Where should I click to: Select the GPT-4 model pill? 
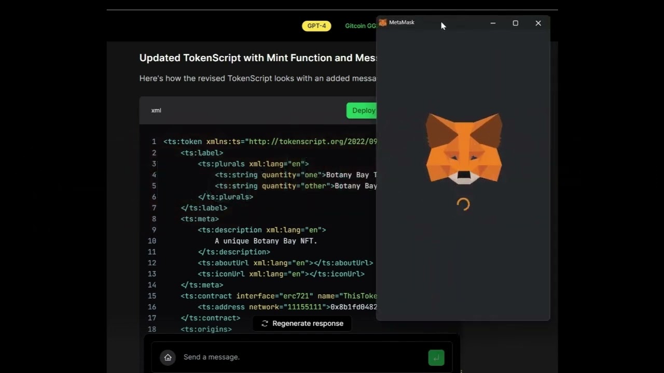(x=316, y=26)
